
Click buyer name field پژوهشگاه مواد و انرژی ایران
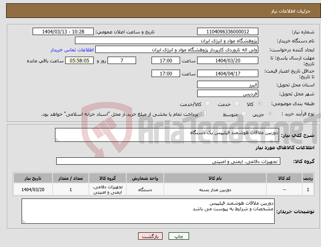pos(167,40)
